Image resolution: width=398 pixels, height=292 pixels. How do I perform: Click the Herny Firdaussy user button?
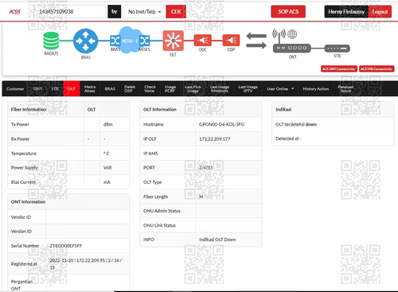pos(346,12)
